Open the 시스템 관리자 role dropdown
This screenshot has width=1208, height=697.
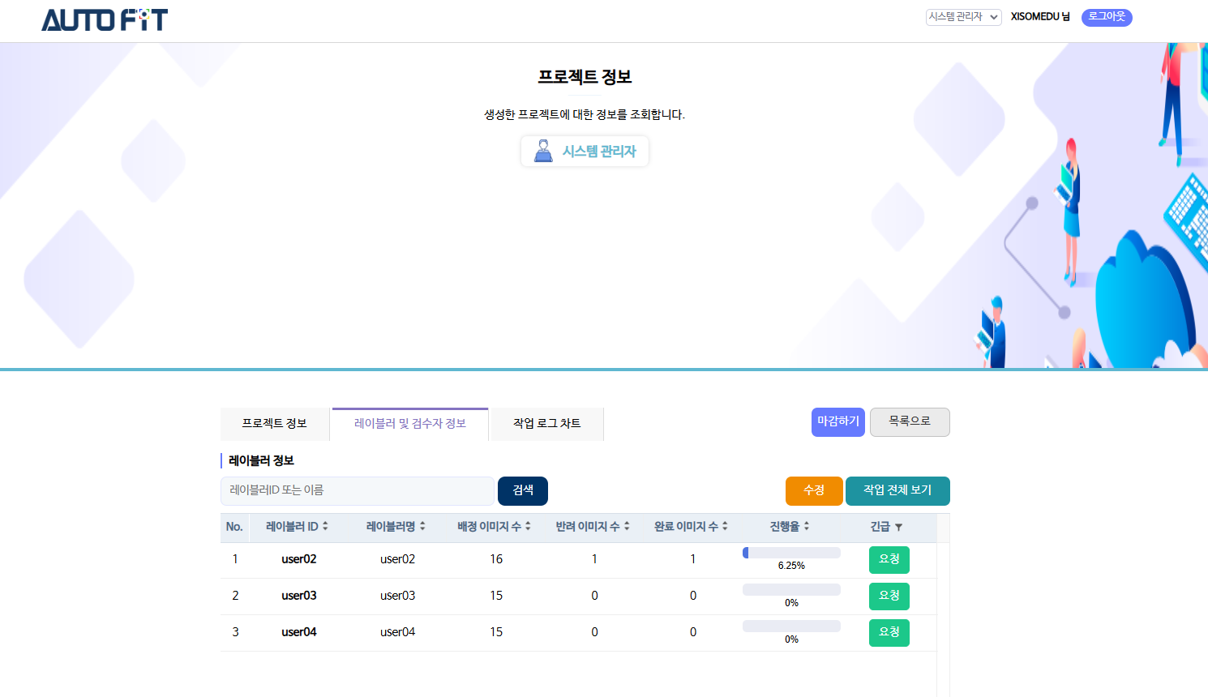963,17
